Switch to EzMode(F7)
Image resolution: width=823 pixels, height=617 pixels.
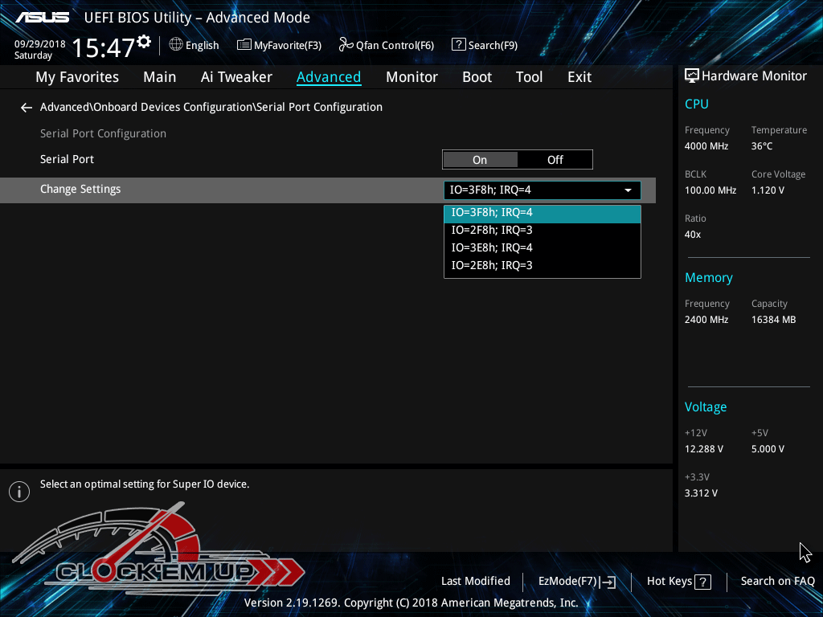click(x=576, y=582)
